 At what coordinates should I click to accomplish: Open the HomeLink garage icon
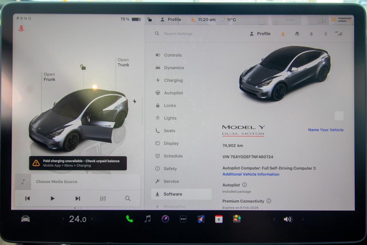click(297, 34)
